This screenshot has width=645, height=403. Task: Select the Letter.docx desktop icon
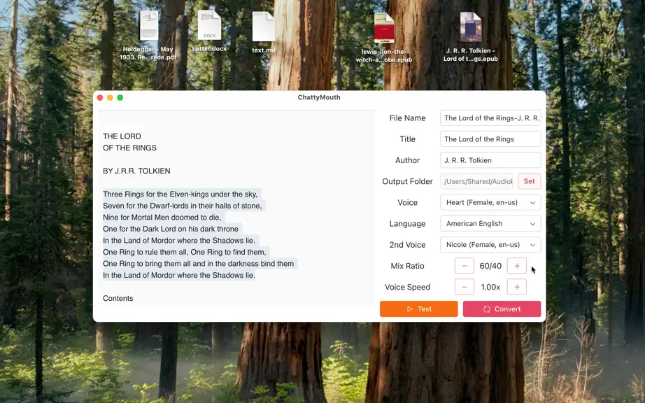[x=209, y=25]
